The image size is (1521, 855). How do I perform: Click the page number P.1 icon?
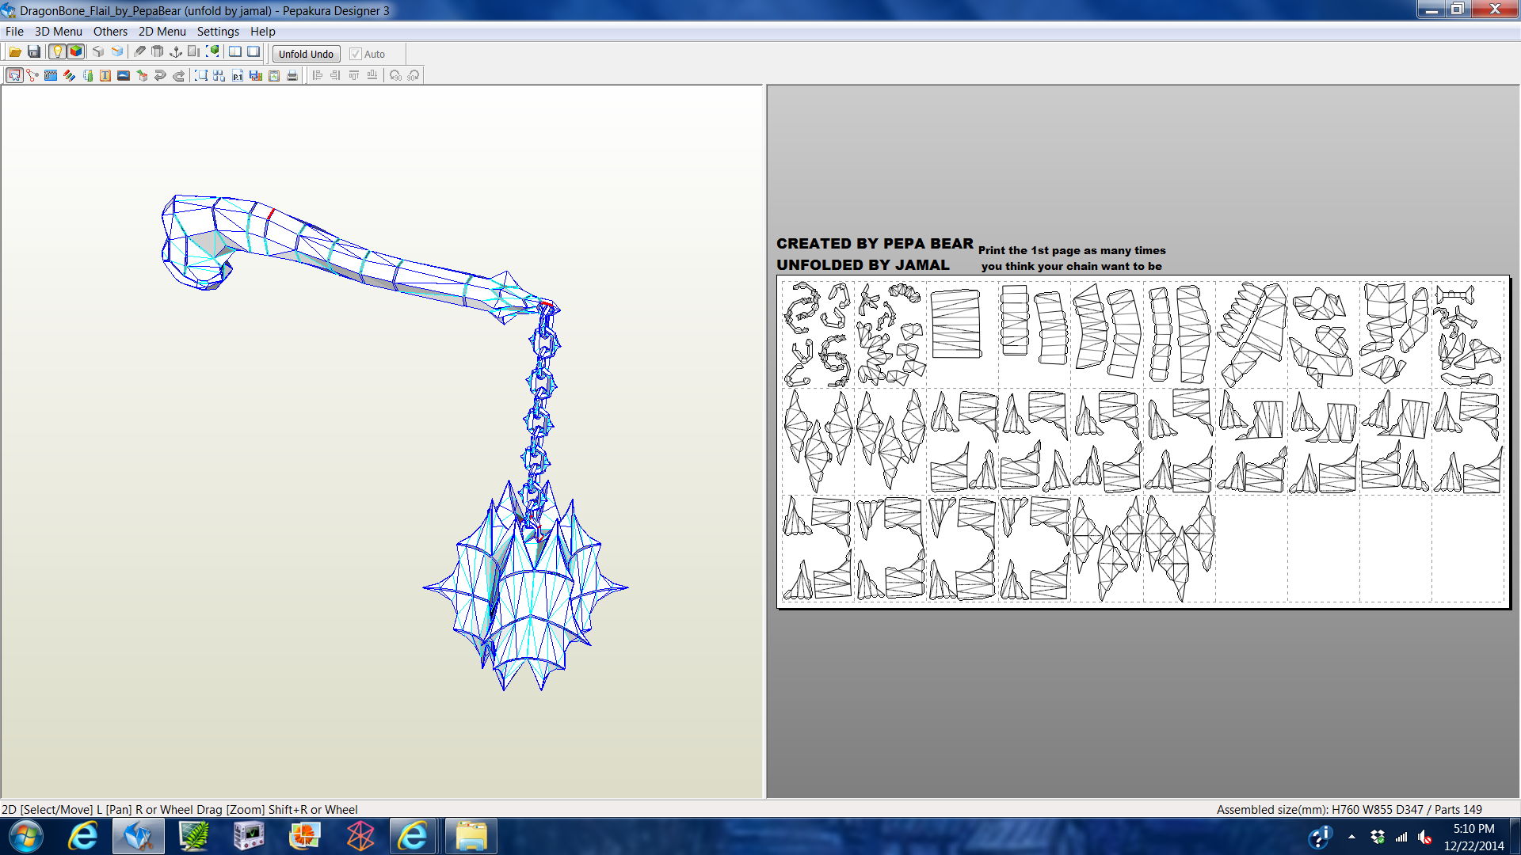pos(238,76)
